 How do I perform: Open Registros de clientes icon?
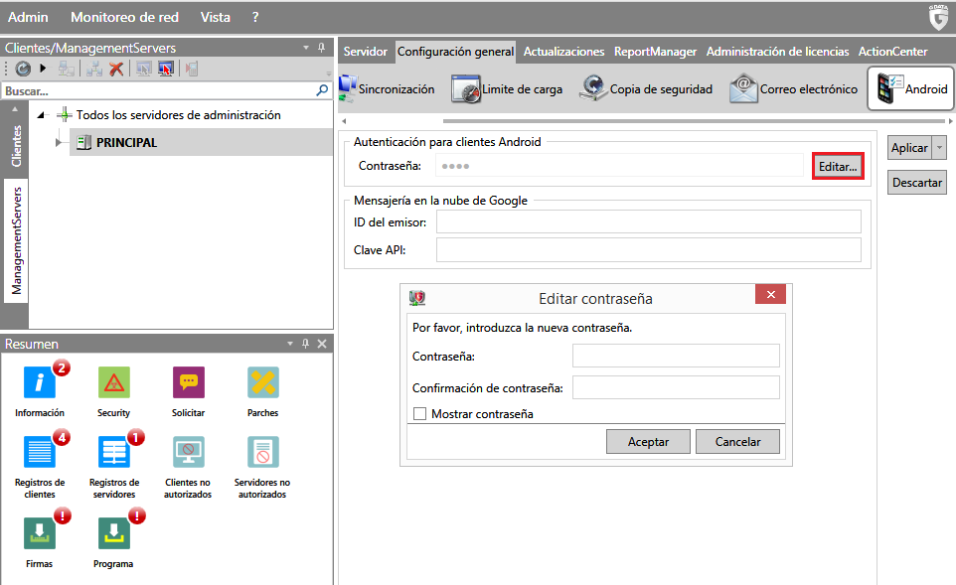point(40,452)
